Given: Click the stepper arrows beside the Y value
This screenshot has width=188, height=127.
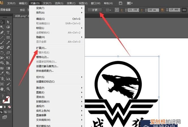Looking at the screenshot, I should point(146,10).
